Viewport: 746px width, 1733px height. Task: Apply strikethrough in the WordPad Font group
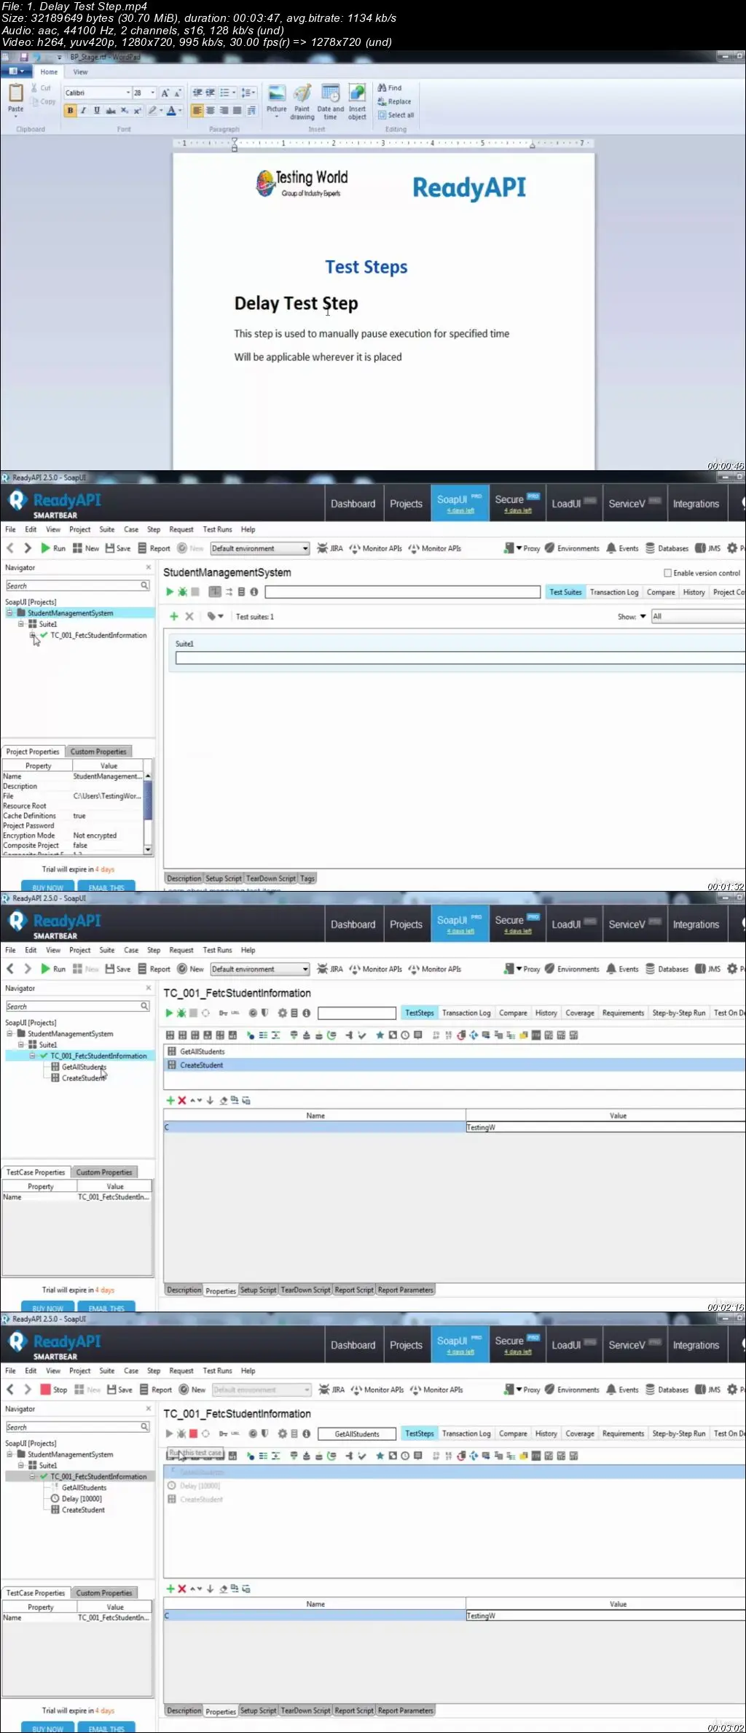111,111
